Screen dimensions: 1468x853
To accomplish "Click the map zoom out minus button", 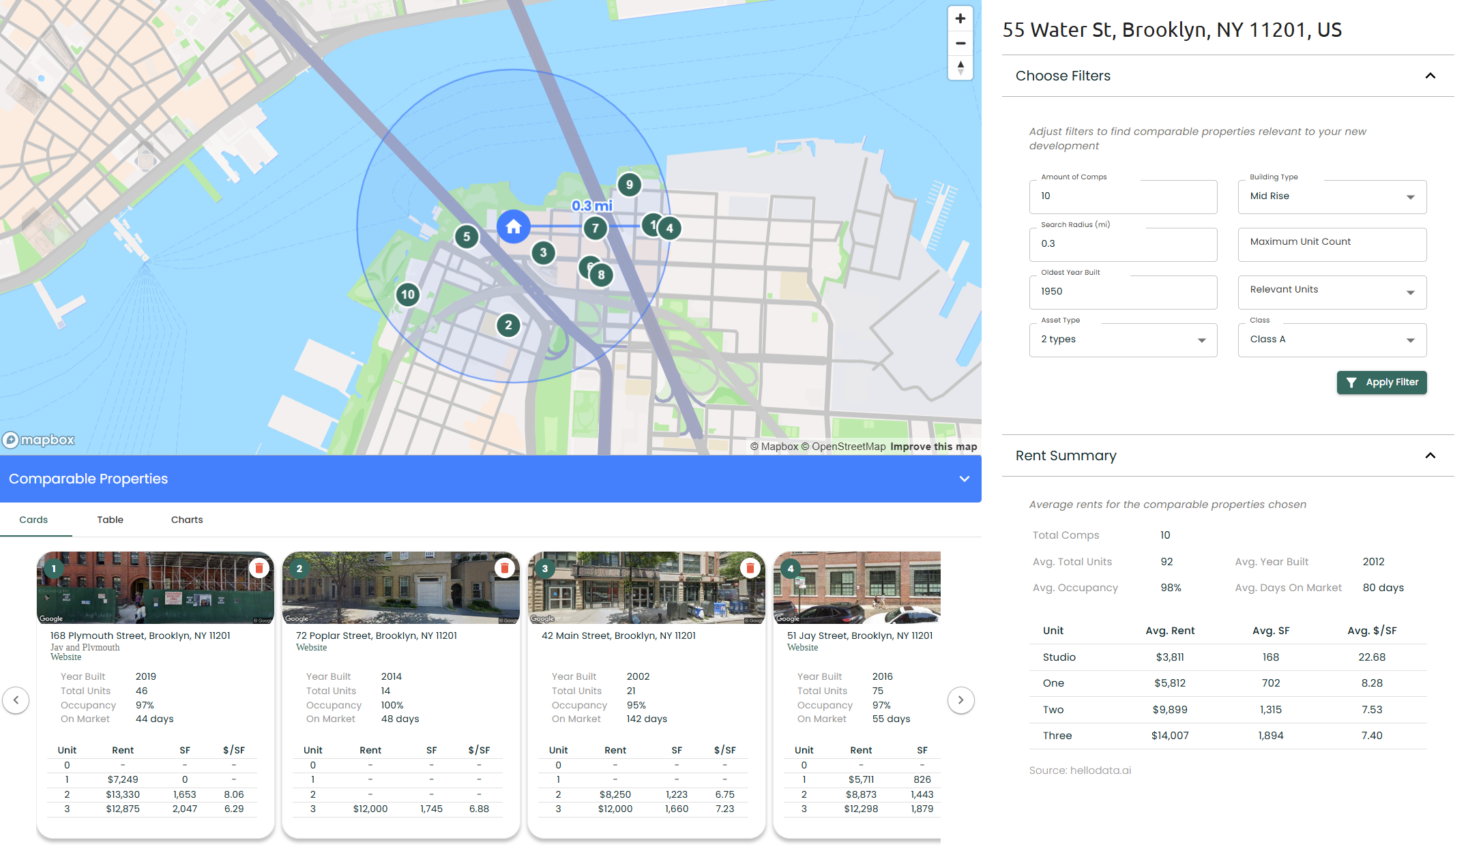I will click(960, 44).
